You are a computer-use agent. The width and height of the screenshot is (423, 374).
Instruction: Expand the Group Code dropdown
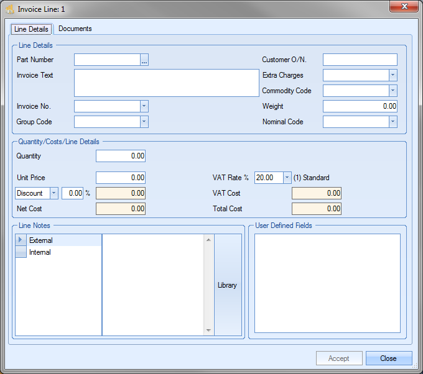coord(144,122)
